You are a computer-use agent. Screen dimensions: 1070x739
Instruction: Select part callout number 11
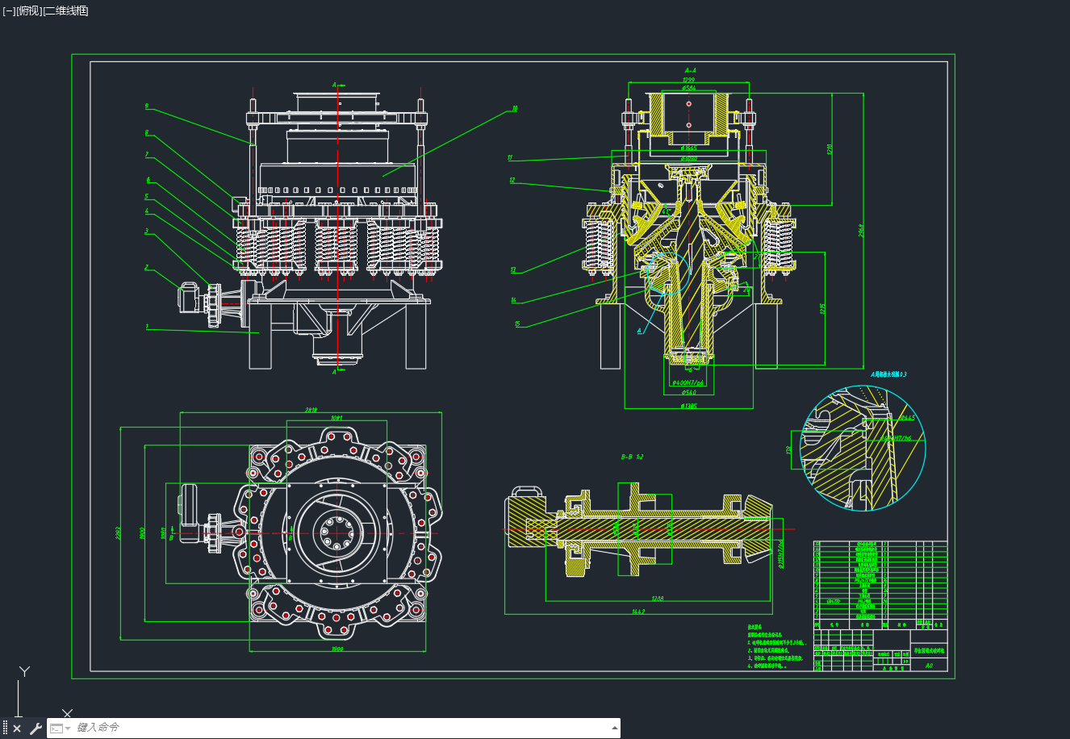[510, 157]
